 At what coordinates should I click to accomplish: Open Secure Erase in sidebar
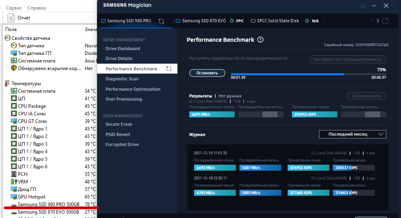(x=119, y=124)
